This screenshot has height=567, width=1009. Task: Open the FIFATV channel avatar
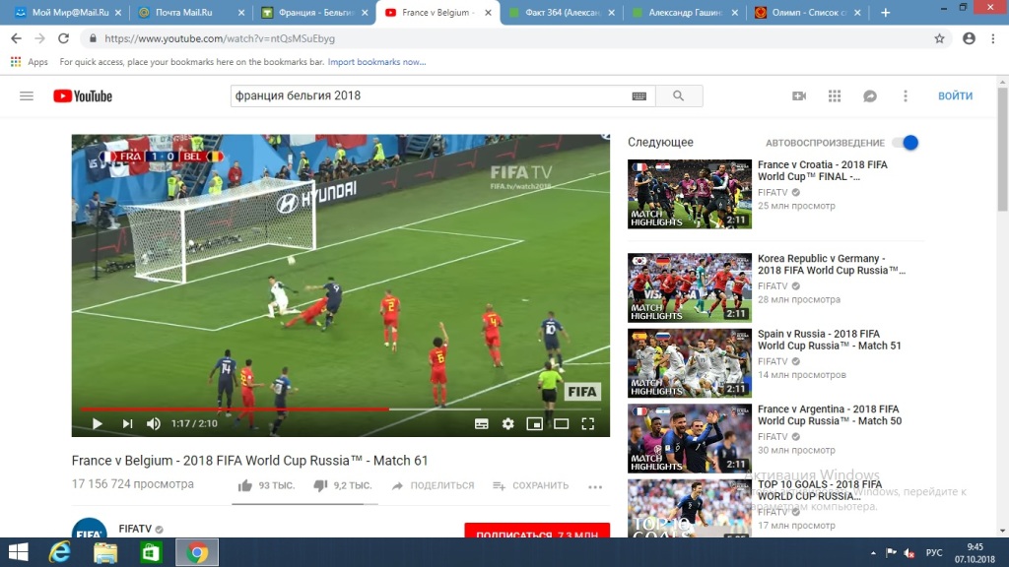pyautogui.click(x=90, y=528)
